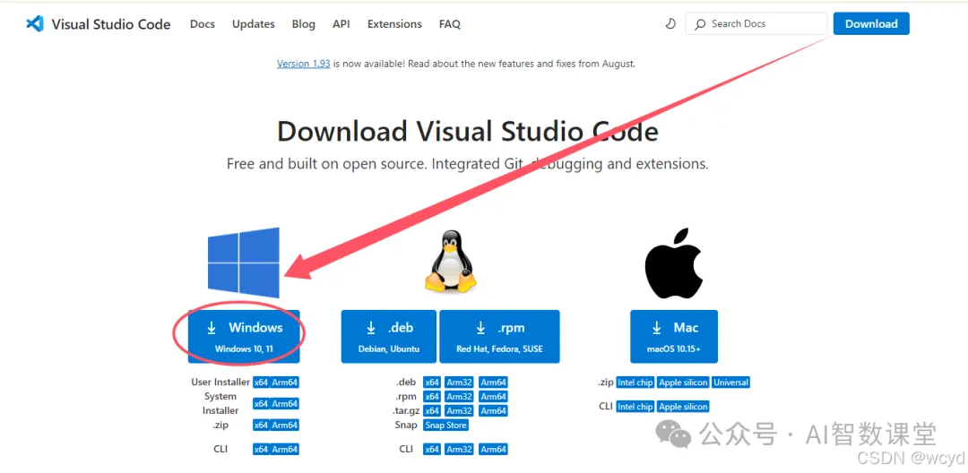Open the Extensions menu item
The width and height of the screenshot is (968, 473).
[x=394, y=24]
